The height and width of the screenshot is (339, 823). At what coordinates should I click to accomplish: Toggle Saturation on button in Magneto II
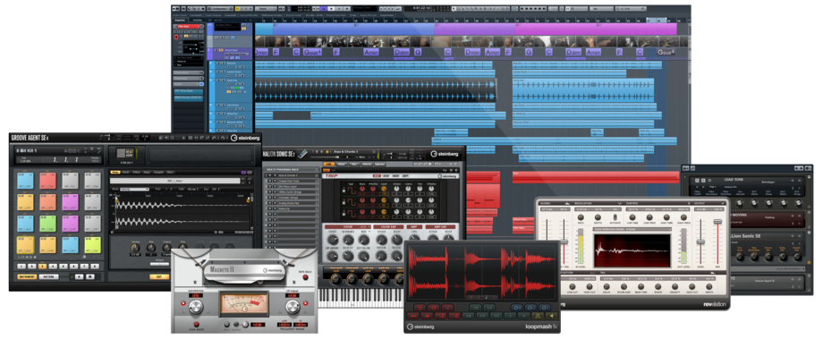coord(183,304)
